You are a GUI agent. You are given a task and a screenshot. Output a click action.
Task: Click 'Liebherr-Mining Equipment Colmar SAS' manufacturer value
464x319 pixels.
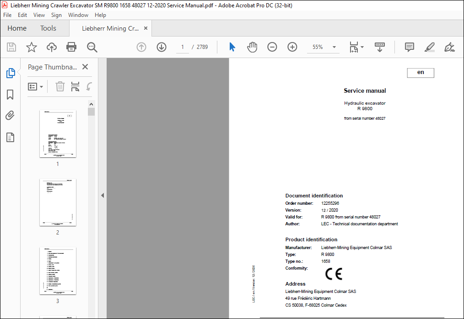[x=356, y=248]
